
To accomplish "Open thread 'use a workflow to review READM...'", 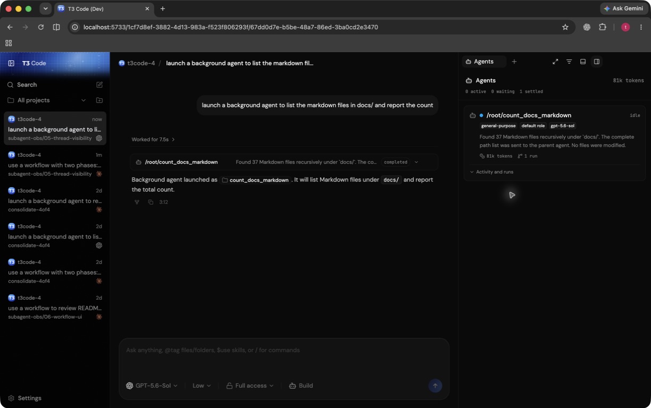I will click(55, 307).
